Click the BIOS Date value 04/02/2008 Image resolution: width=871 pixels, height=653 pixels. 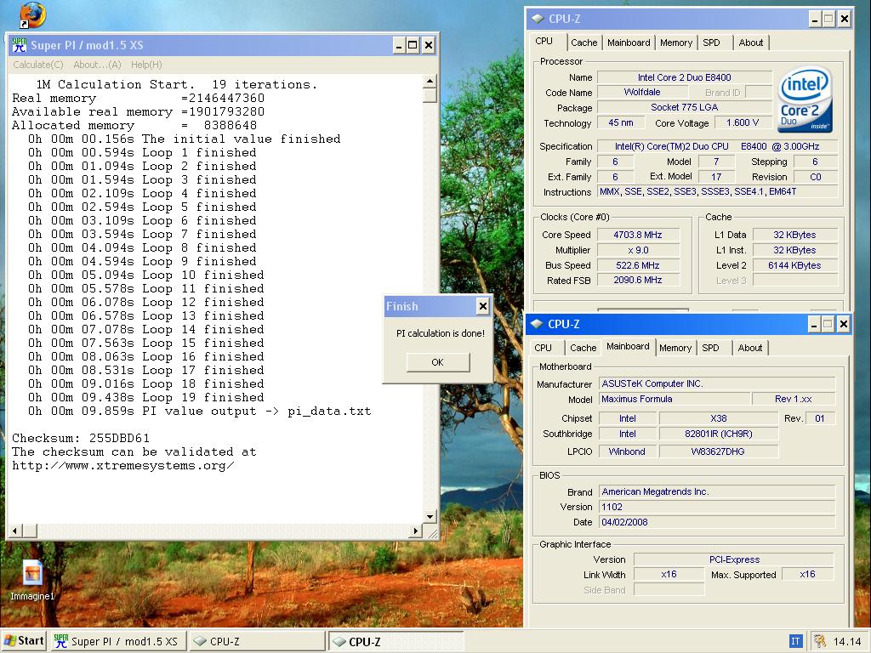point(717,523)
